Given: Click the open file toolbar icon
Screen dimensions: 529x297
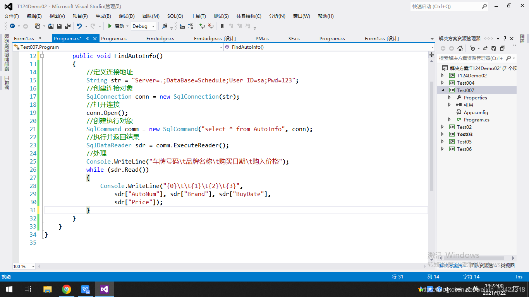Looking at the screenshot, I should click(51, 26).
